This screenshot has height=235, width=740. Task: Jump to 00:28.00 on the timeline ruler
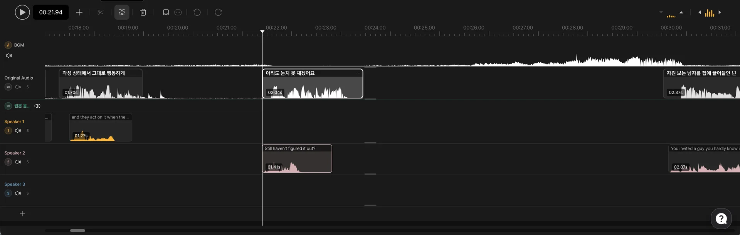click(x=572, y=28)
